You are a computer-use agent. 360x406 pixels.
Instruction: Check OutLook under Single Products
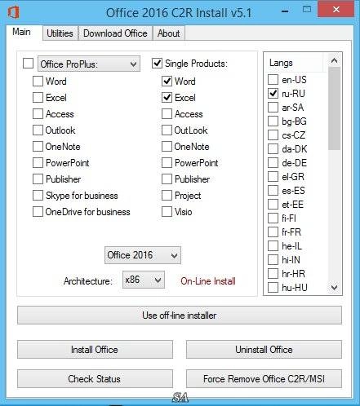click(x=167, y=130)
